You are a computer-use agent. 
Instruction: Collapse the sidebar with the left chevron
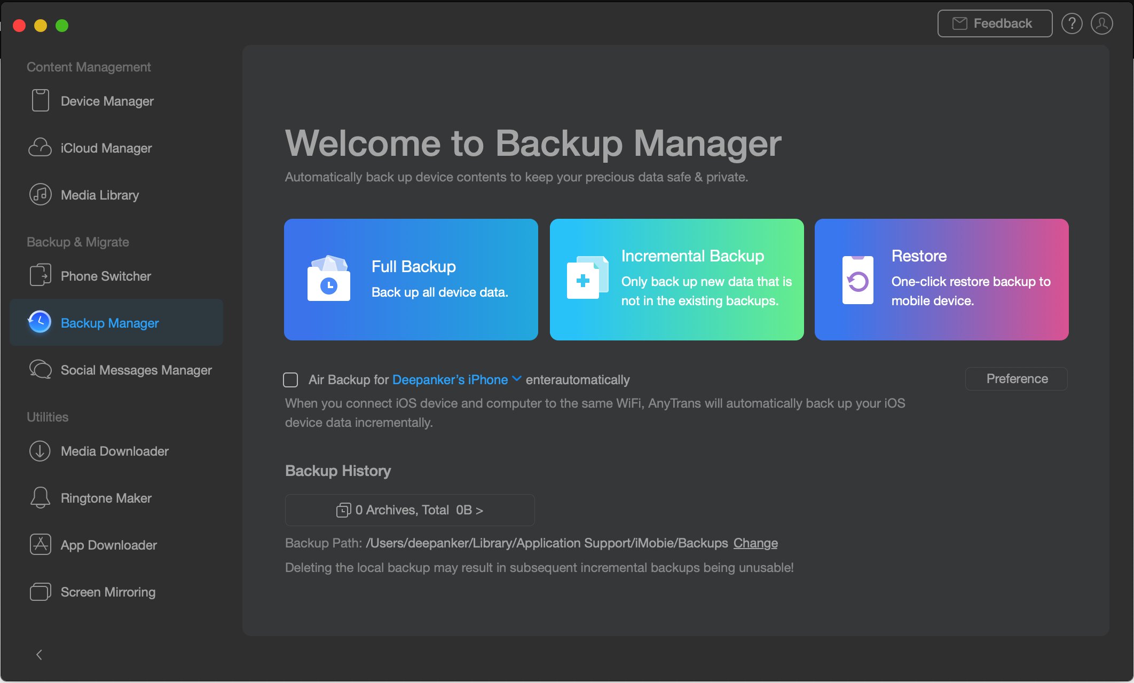pos(39,655)
